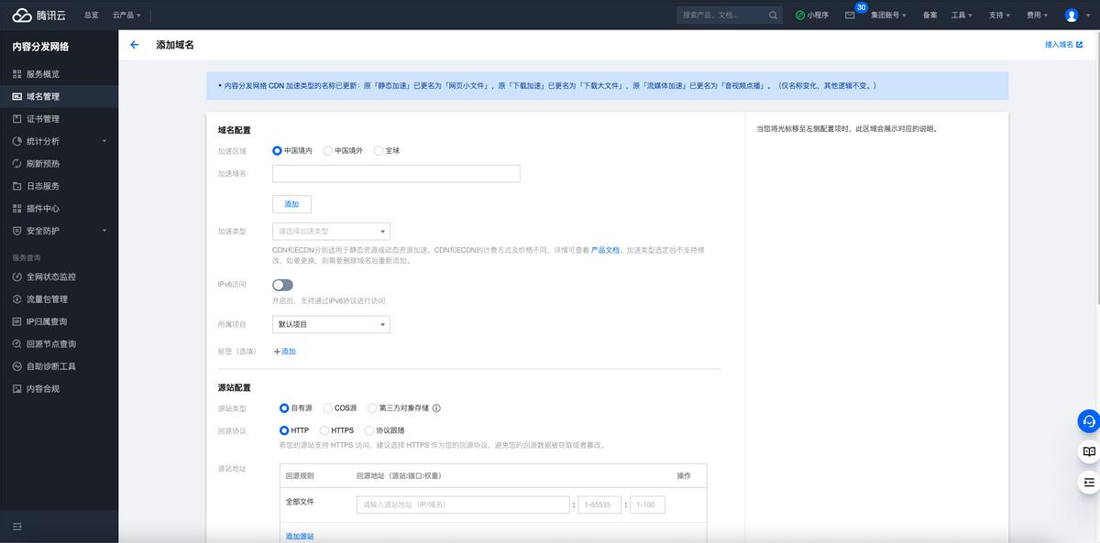
Task: Click the back arrow beside 添加域名
Action: click(135, 45)
